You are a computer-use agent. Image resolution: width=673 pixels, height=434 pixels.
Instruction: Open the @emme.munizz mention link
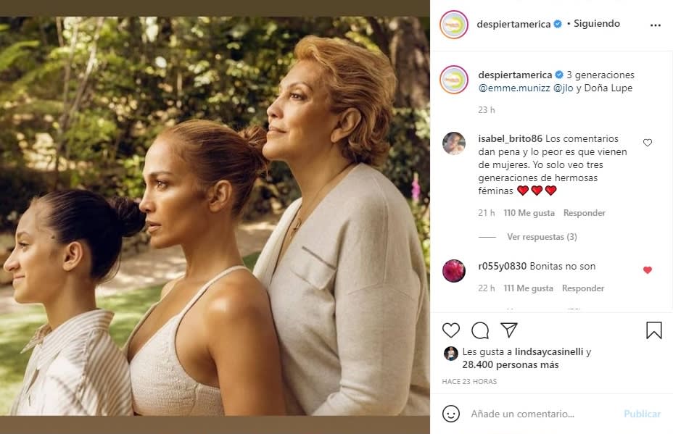point(513,88)
